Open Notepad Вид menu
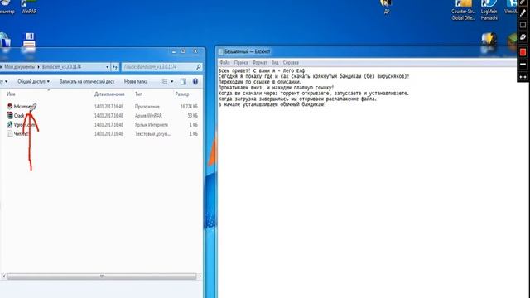 (x=275, y=63)
